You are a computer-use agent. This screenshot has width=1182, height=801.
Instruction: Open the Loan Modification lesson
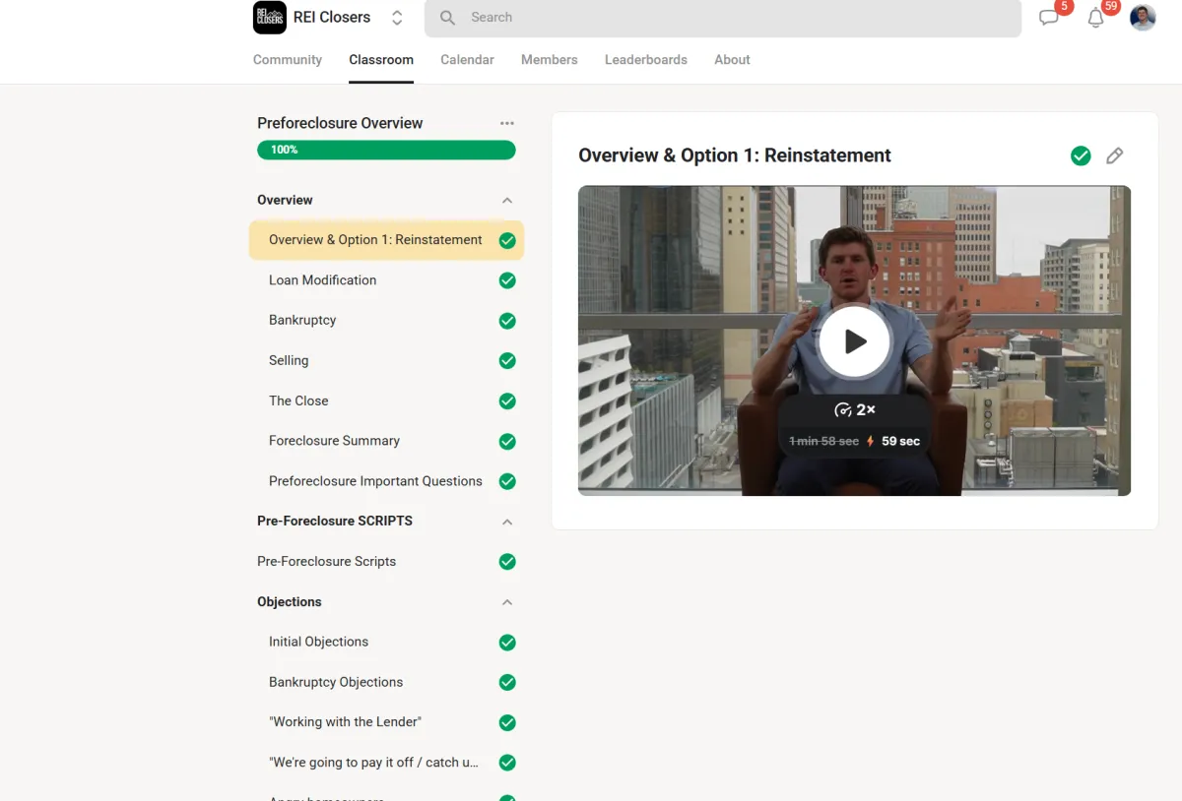[x=322, y=280]
